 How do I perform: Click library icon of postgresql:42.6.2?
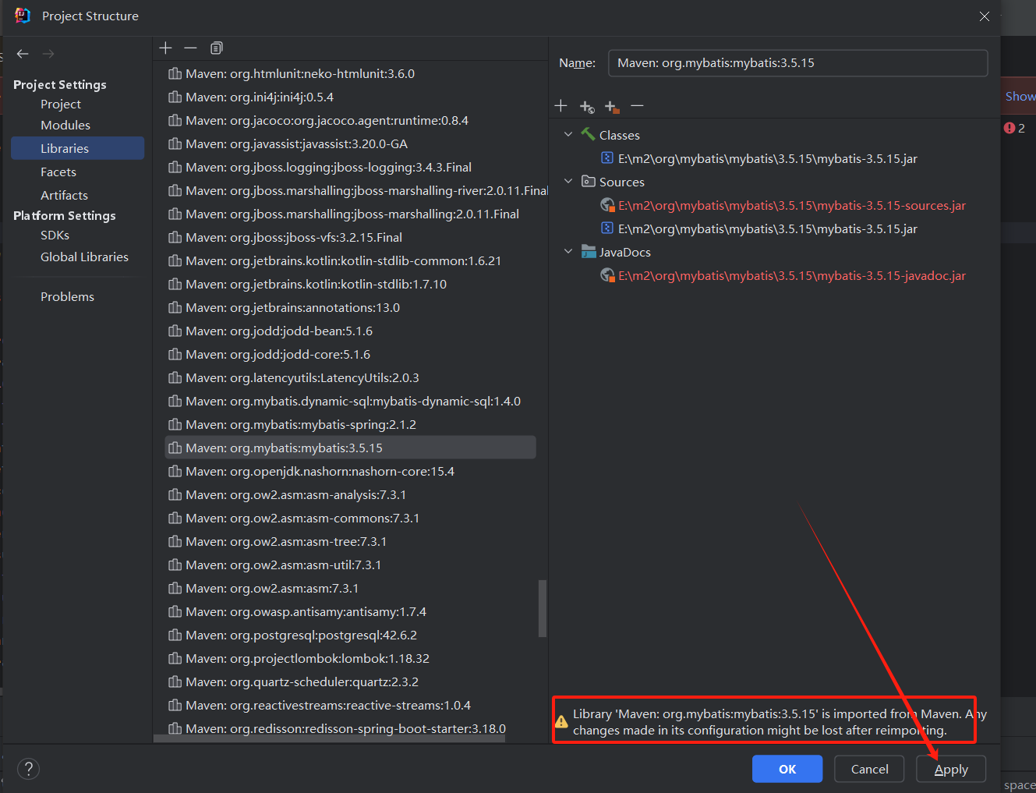[175, 635]
